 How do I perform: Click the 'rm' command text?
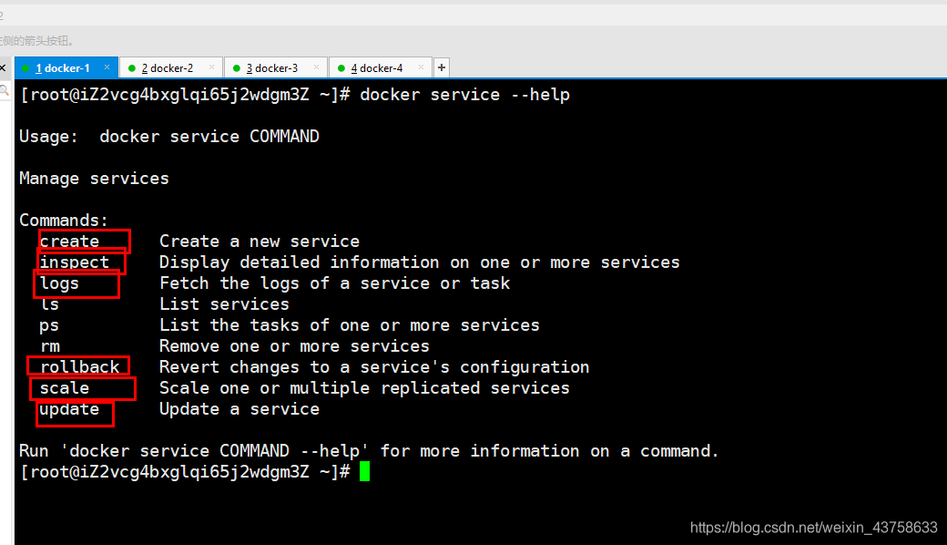50,346
